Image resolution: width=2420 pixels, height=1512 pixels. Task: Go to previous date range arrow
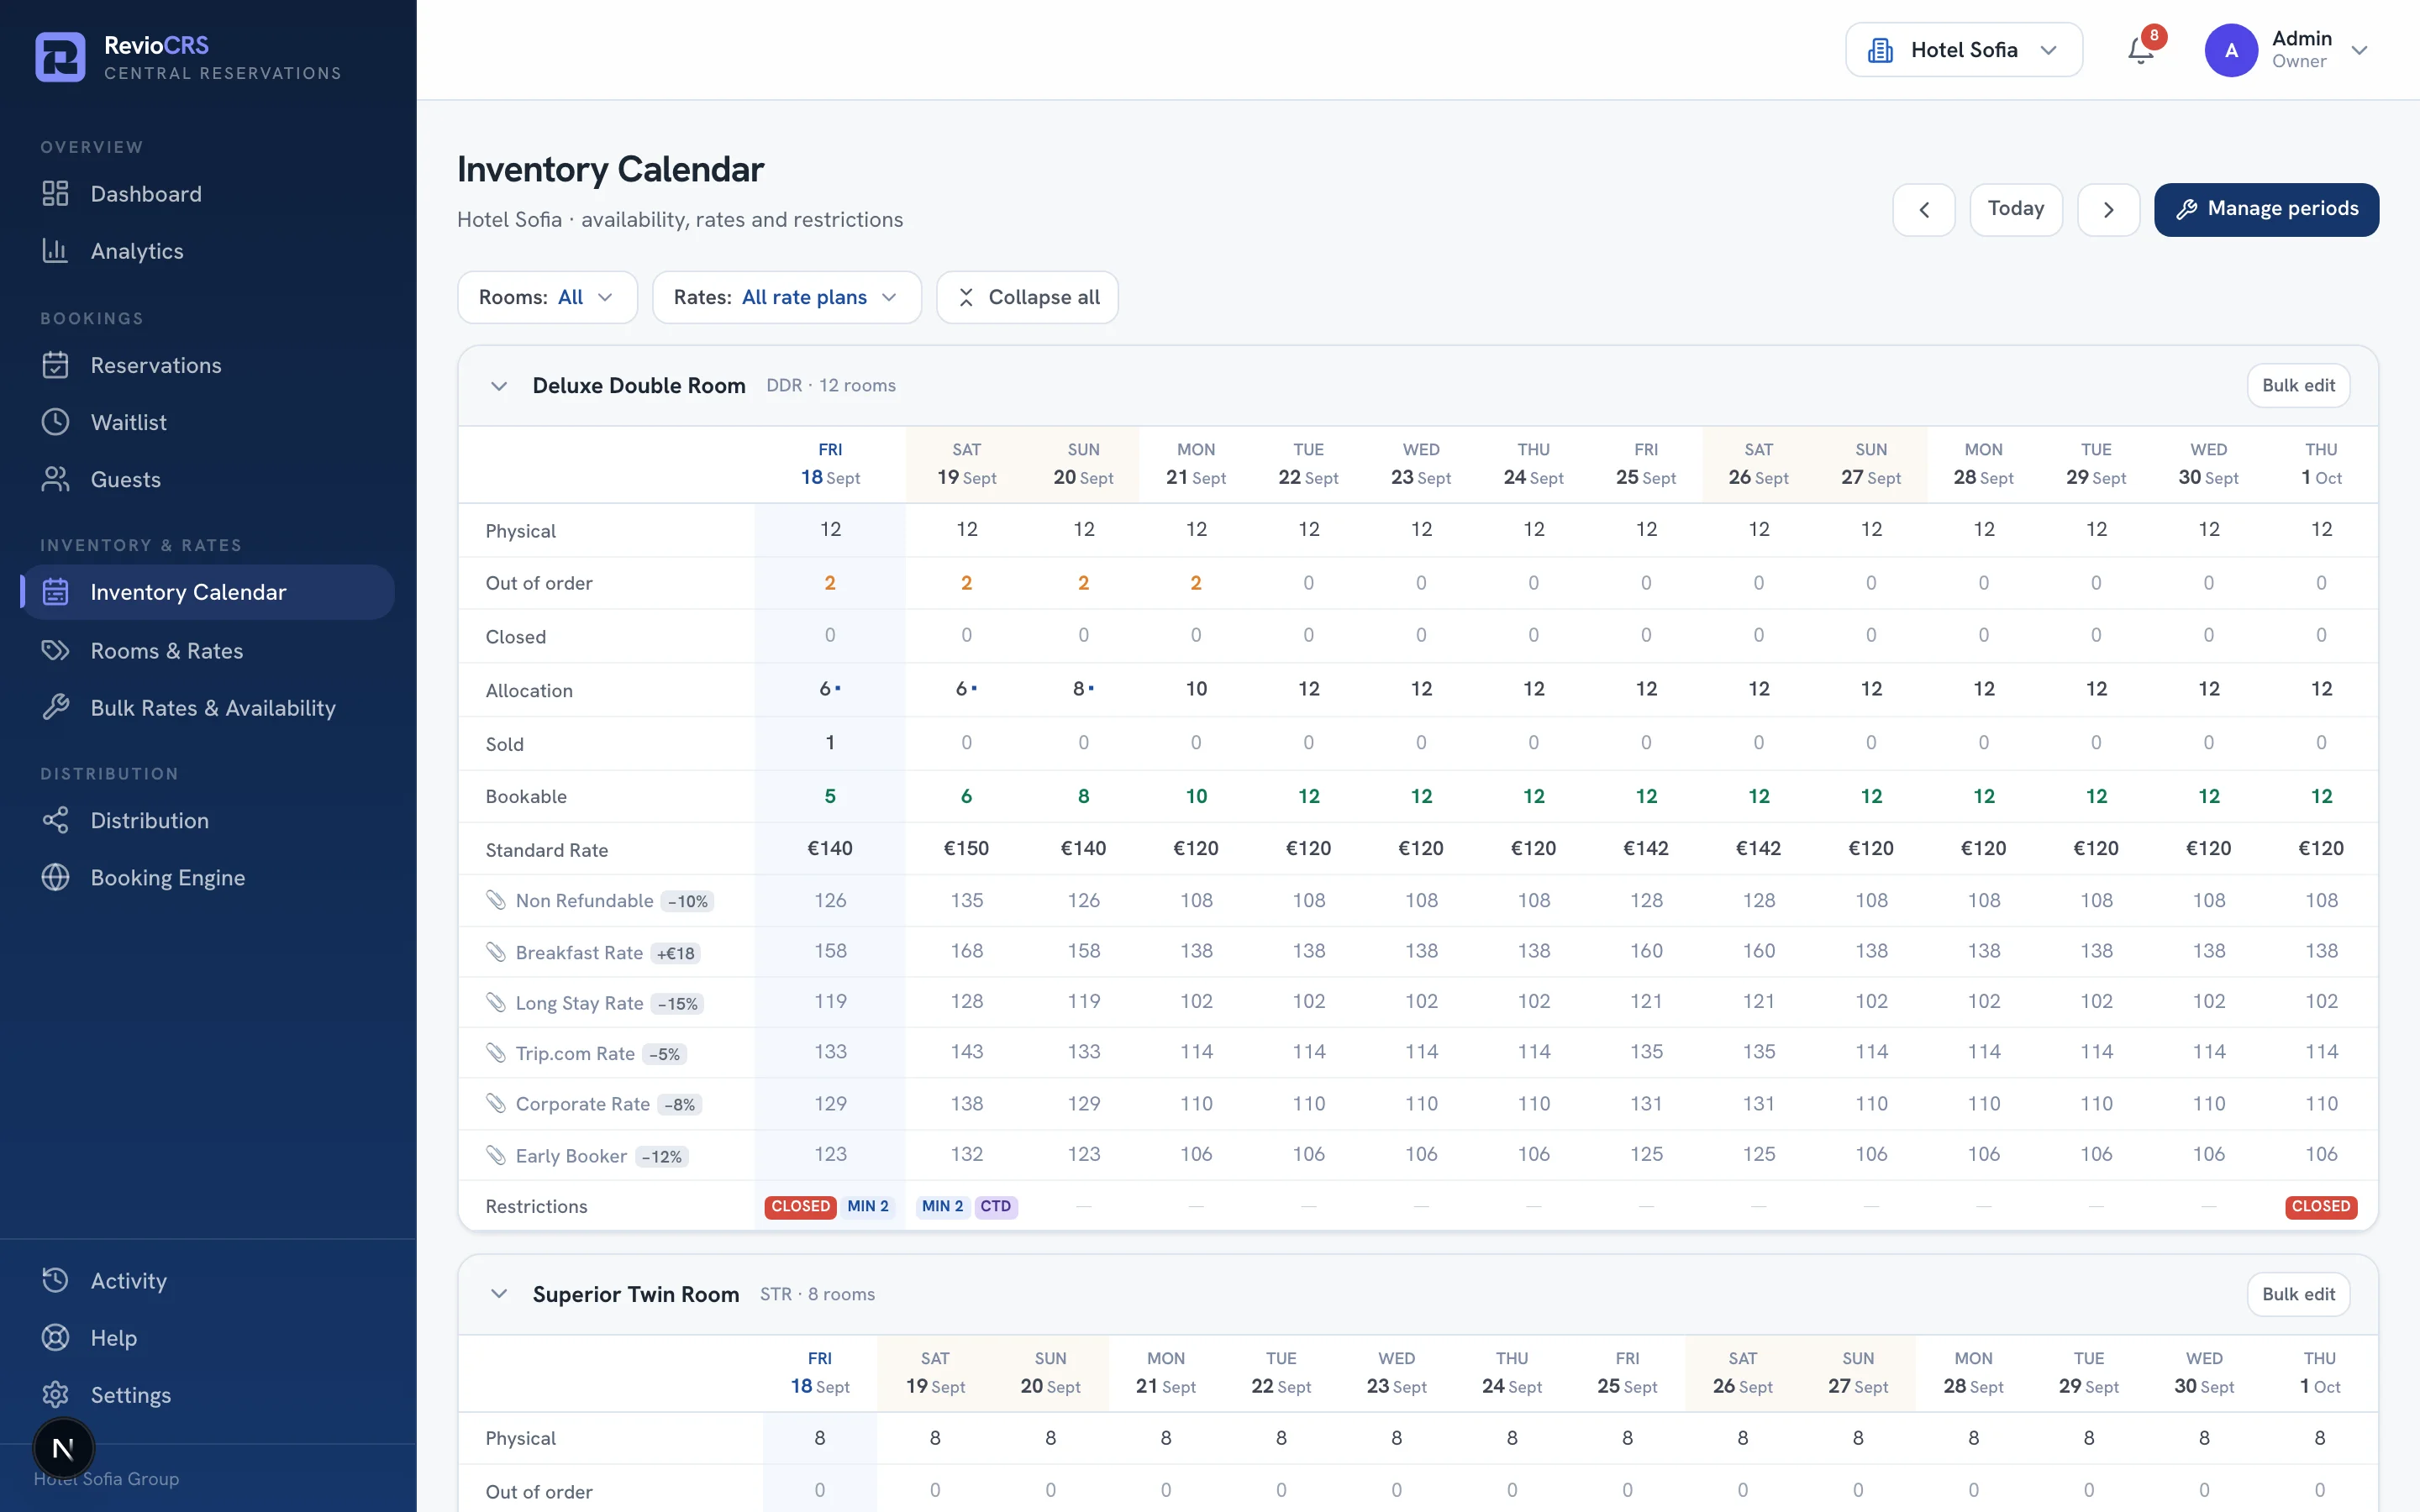point(1924,210)
